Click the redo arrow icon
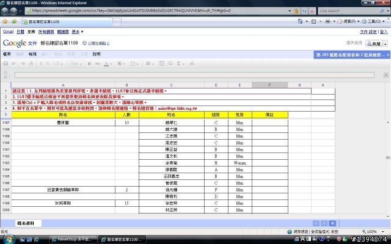 pyautogui.click(x=23, y=63)
